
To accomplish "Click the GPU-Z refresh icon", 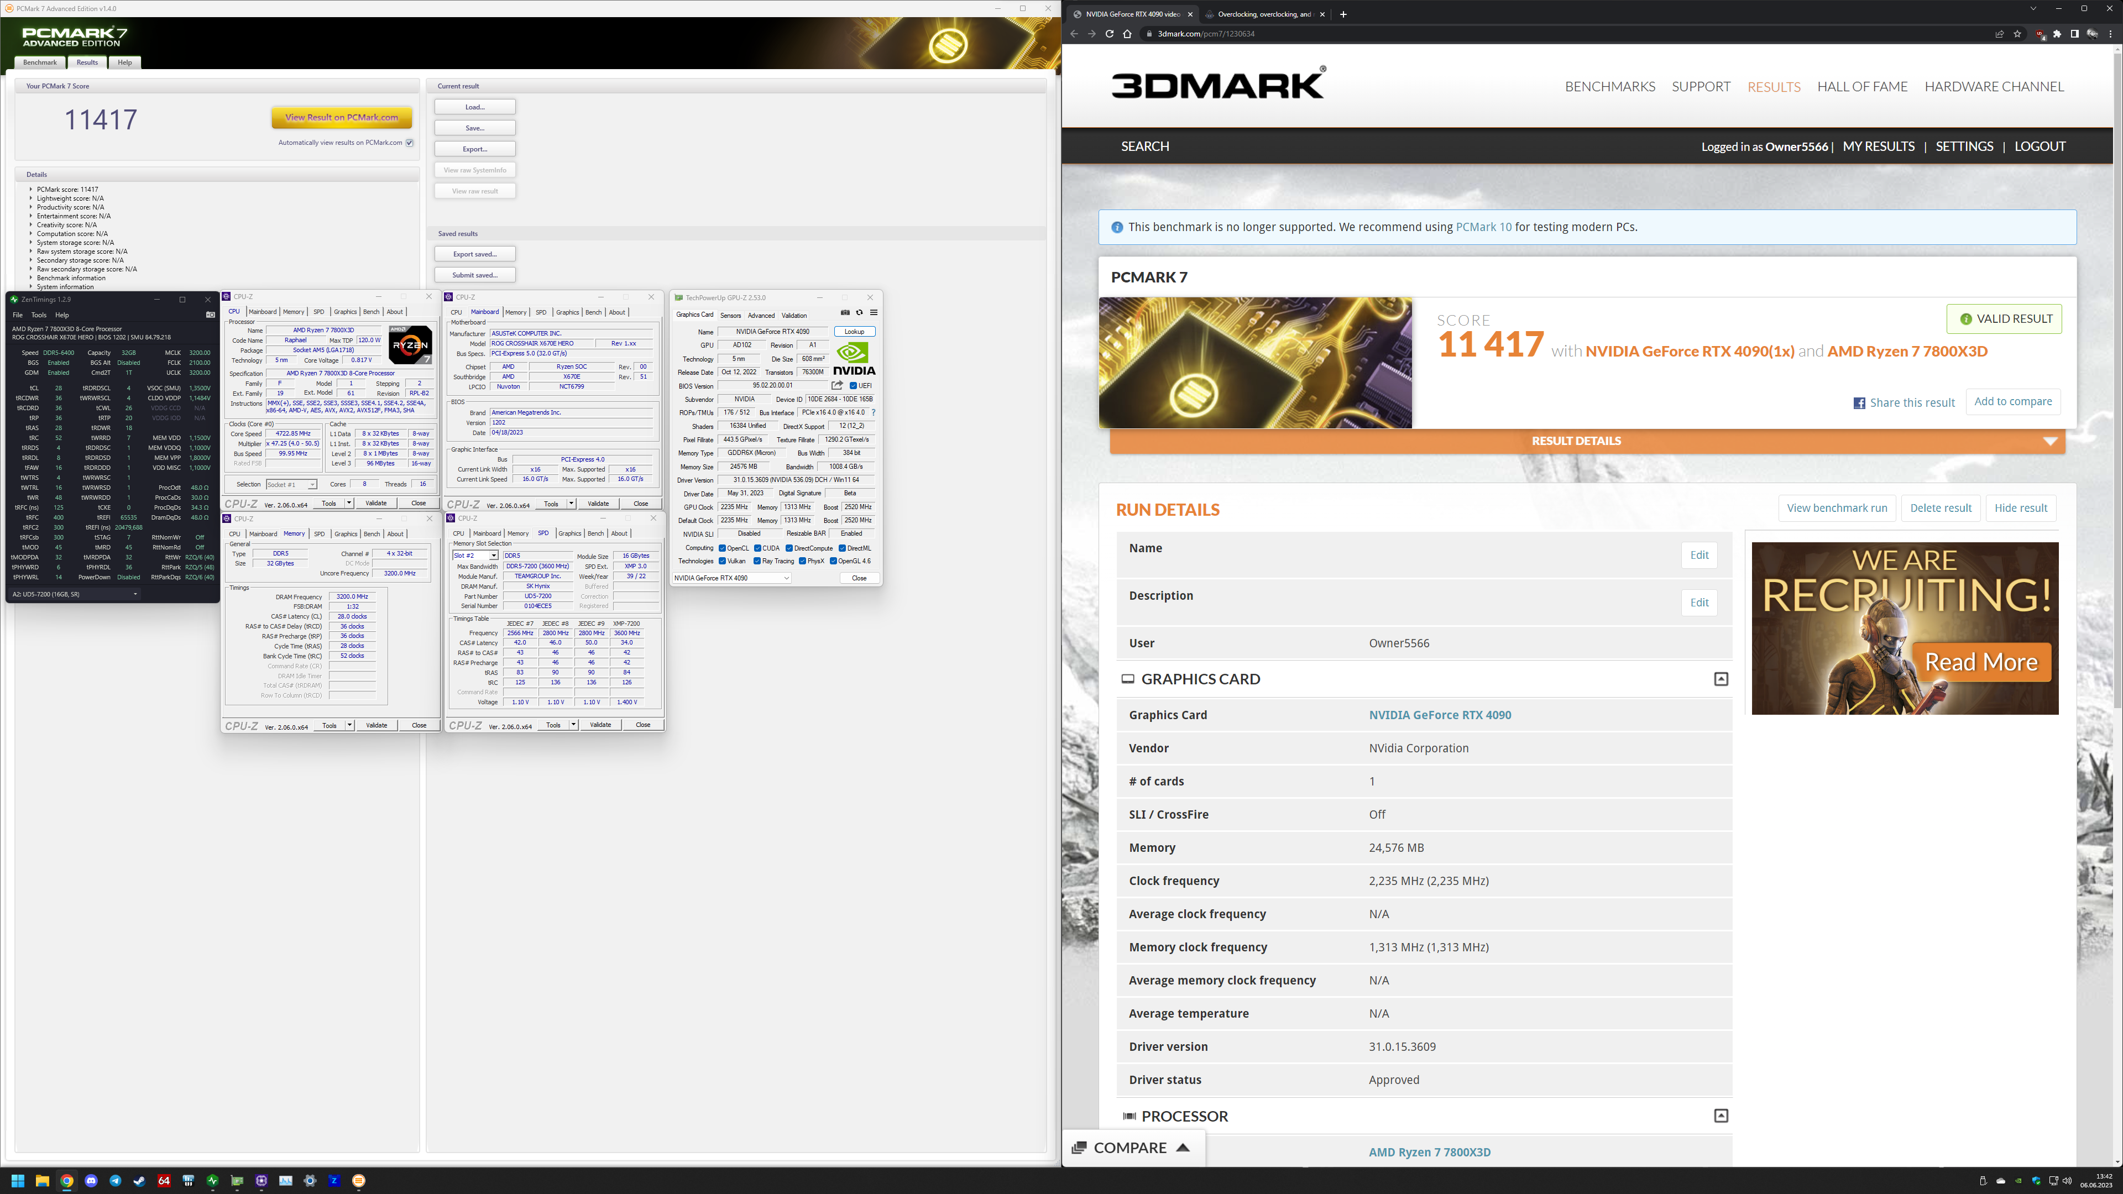I will pos(860,312).
